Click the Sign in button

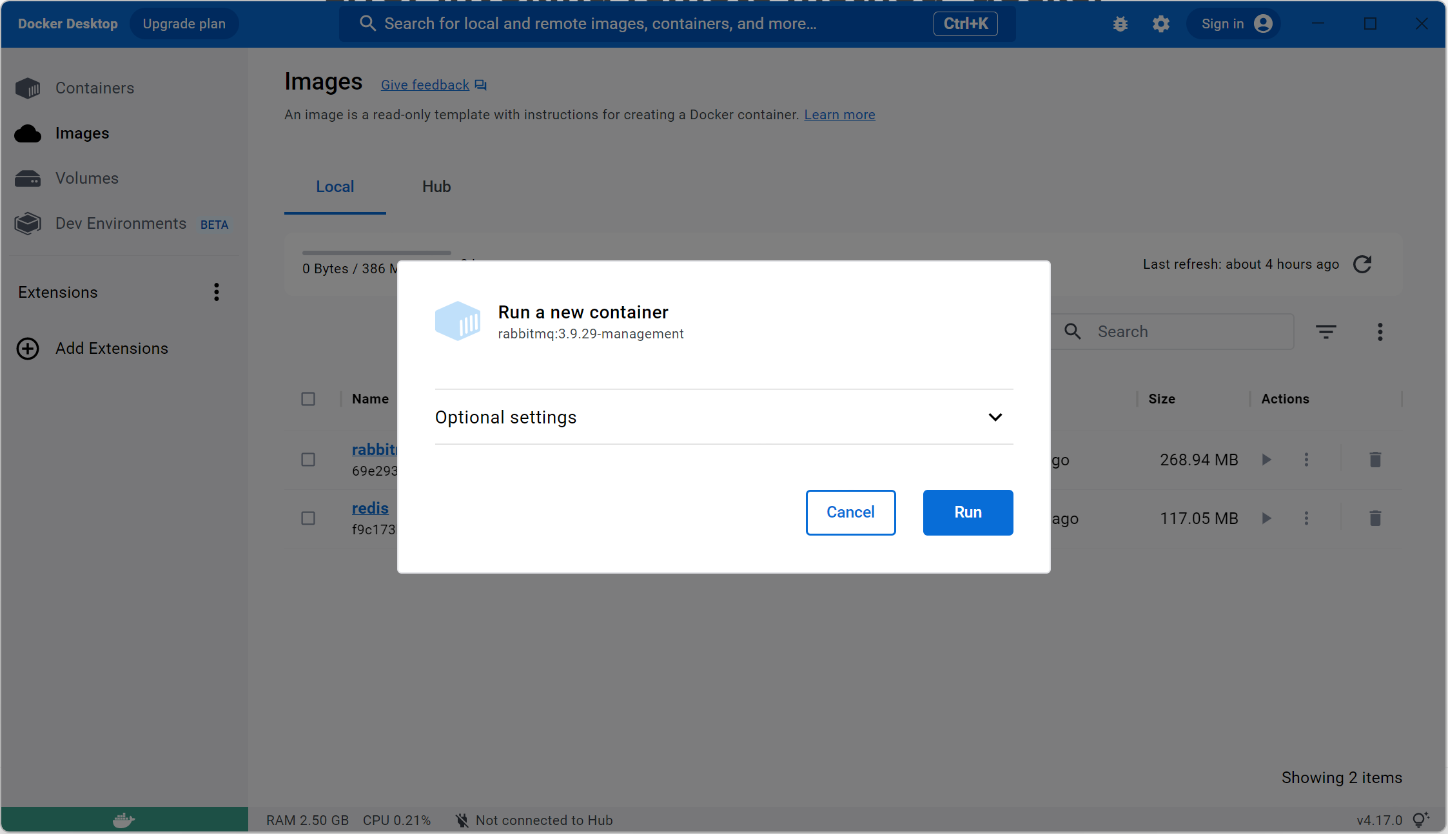click(x=1235, y=24)
